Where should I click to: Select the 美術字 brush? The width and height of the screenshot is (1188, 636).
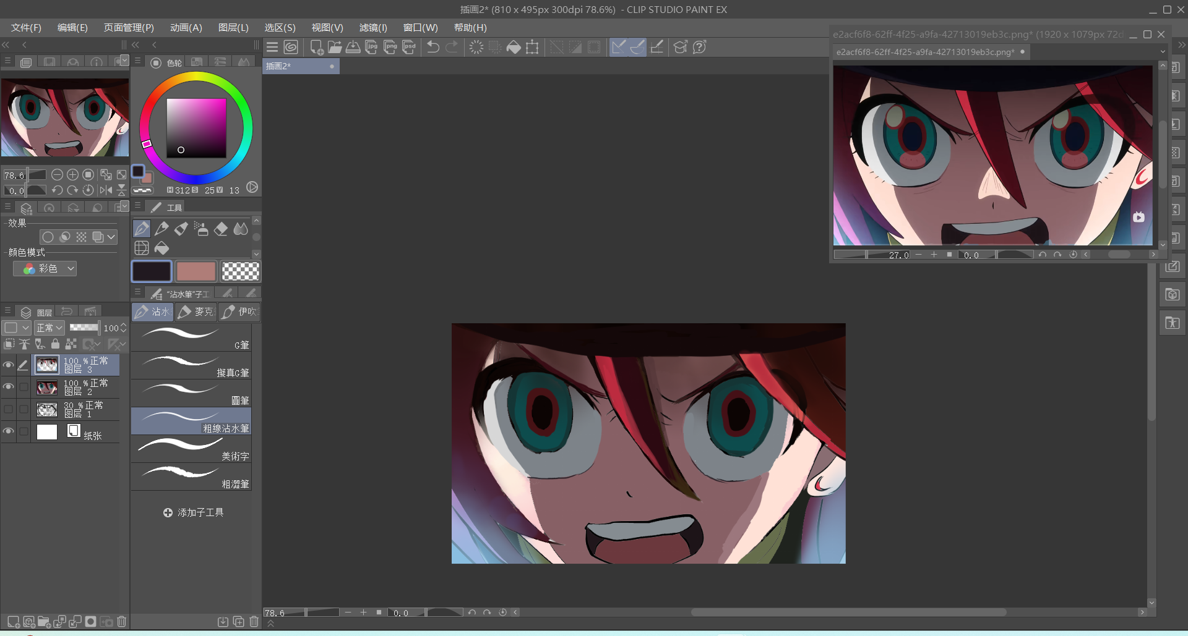pos(191,449)
